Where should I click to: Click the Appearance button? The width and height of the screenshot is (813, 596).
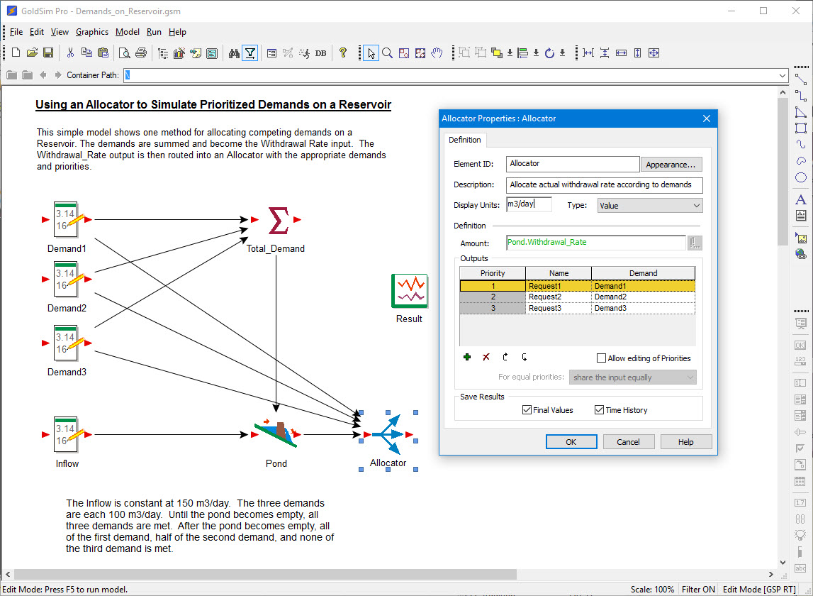coord(671,164)
